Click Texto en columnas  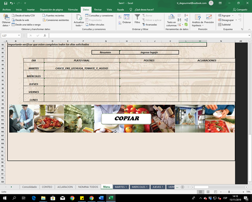tap(171, 21)
